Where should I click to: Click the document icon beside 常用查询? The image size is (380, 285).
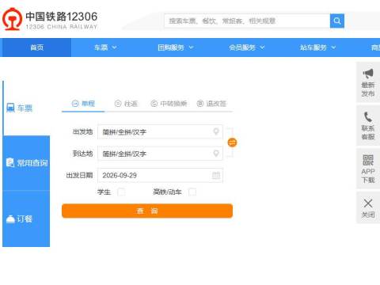[10, 162]
